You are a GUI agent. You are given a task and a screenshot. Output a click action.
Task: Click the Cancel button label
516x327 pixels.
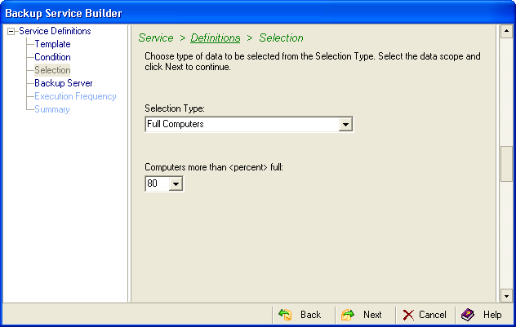pos(433,315)
